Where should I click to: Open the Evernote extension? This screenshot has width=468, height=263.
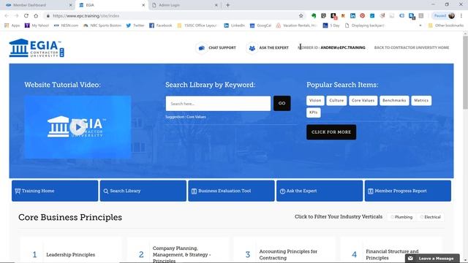pyautogui.click(x=314, y=16)
